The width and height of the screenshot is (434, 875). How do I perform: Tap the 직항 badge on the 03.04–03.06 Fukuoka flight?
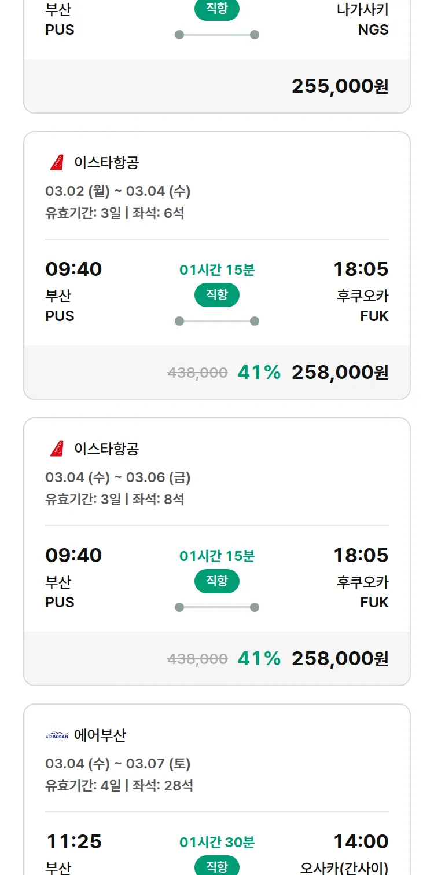217,581
